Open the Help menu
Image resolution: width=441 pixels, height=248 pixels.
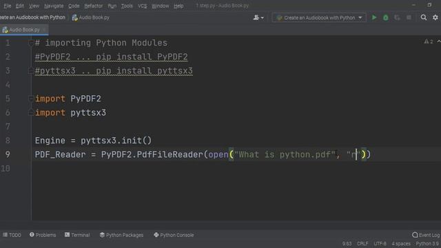point(178,6)
